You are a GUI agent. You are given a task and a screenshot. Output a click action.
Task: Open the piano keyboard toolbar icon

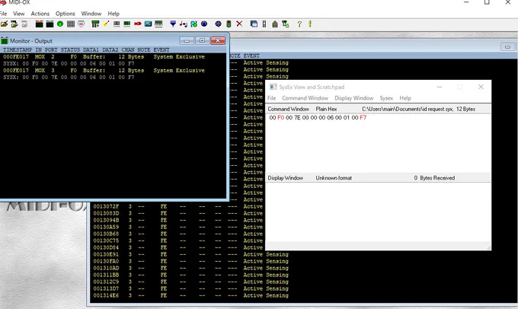pyautogui.click(x=158, y=24)
